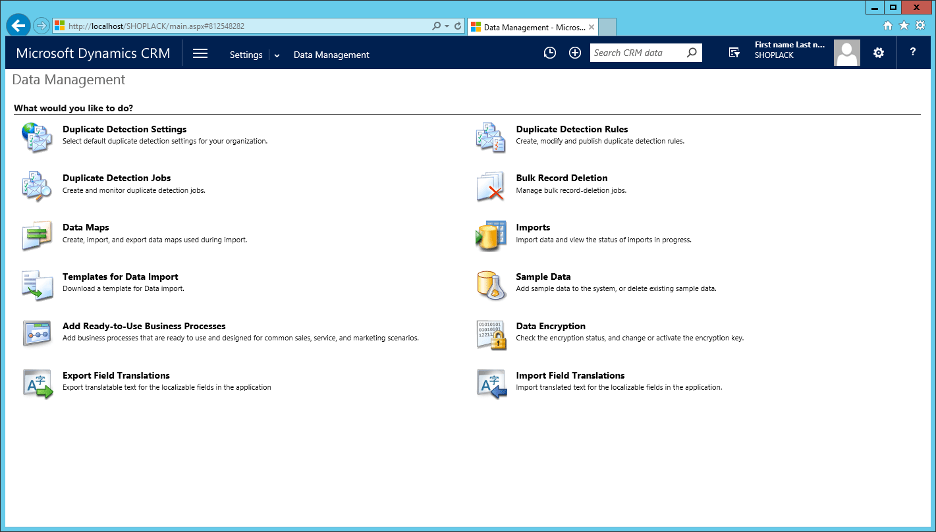Click the browser address bar URL
This screenshot has width=936, height=532.
[156, 26]
